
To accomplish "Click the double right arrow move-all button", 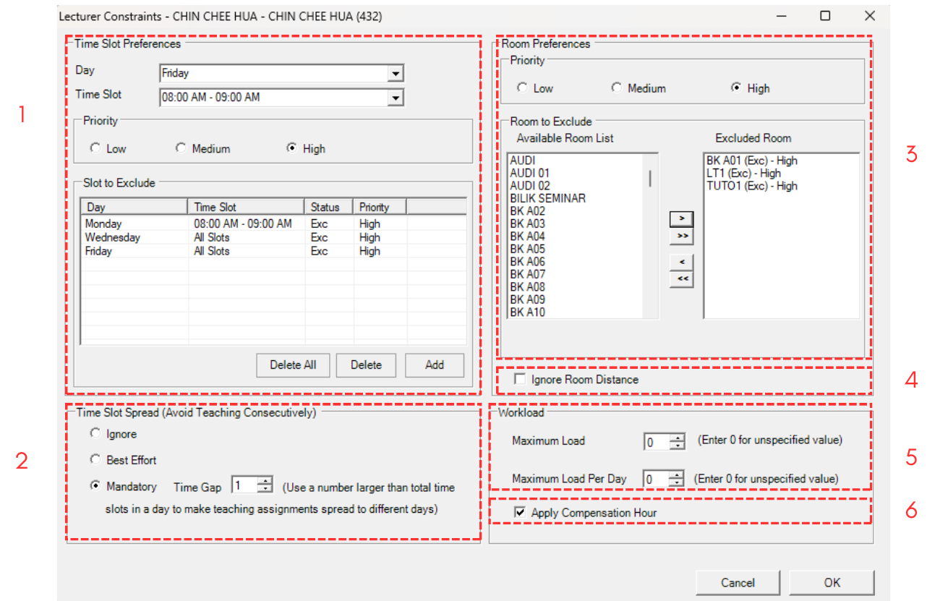I will 681,236.
